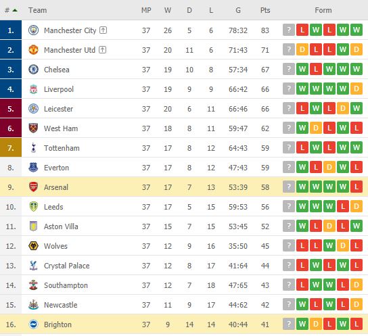Viewport: 368px width, 336px height.
Task: Sort standings by Pts column header
Action: (x=265, y=10)
